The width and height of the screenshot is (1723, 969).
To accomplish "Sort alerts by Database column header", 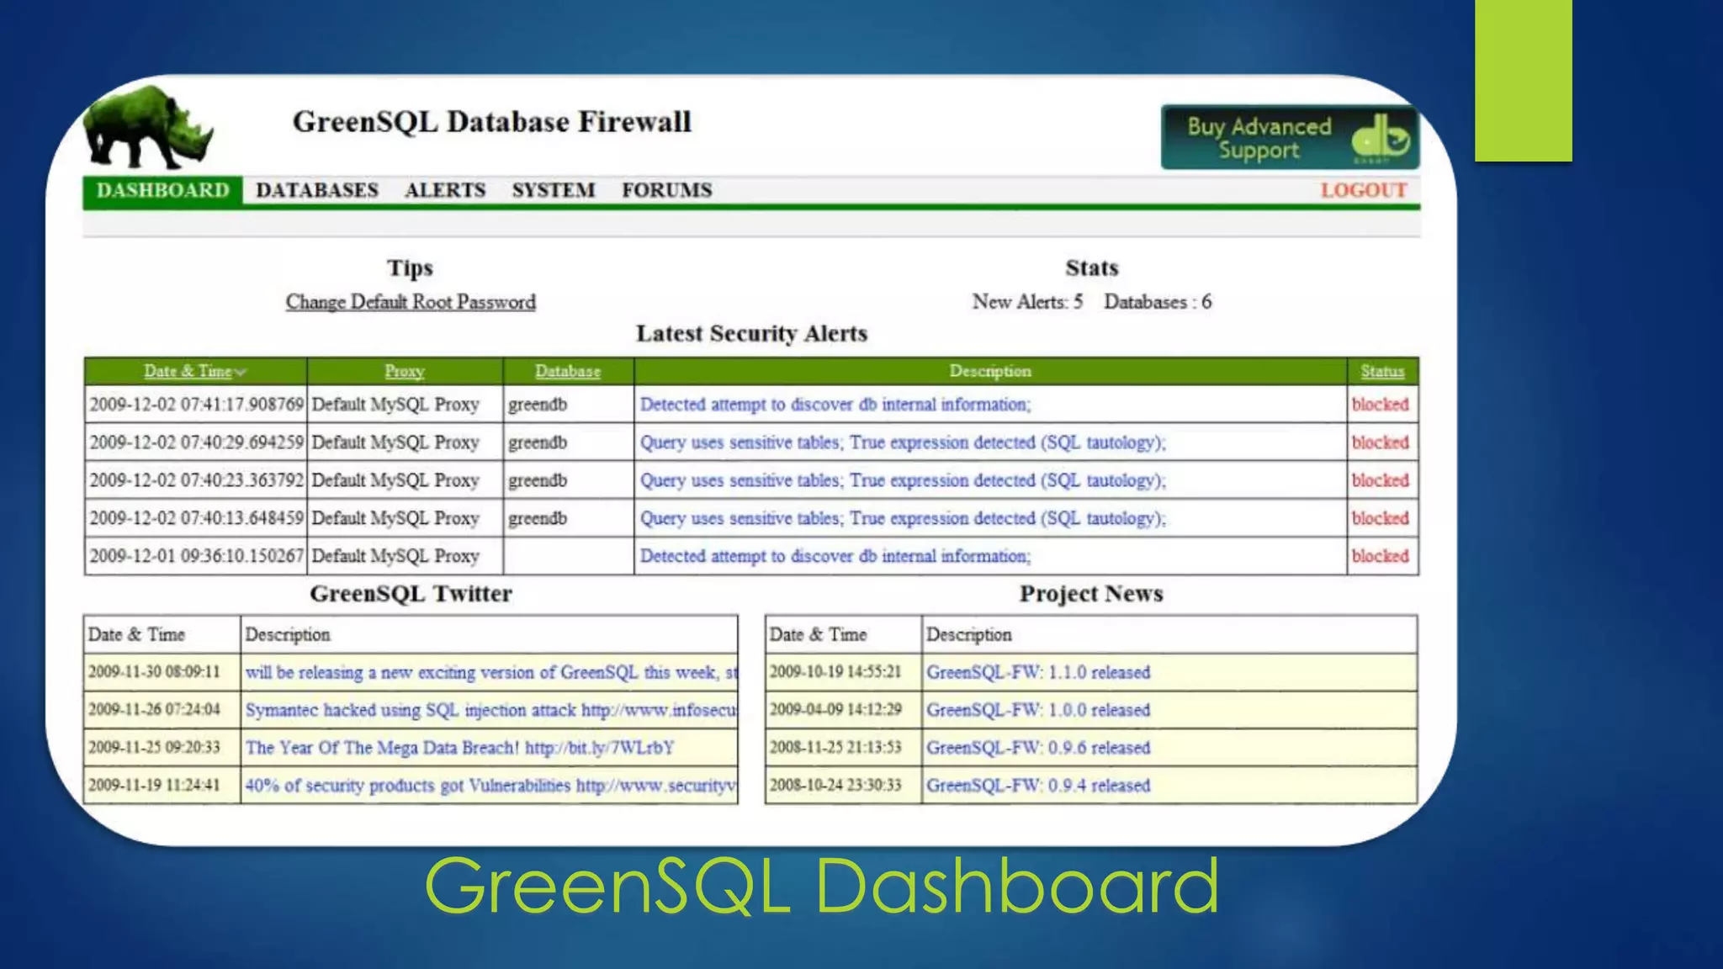I will tap(568, 371).
